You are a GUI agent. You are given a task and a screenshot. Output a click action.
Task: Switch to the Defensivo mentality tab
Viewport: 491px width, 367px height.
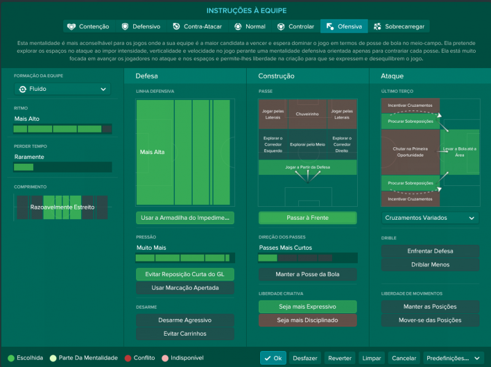(x=141, y=26)
